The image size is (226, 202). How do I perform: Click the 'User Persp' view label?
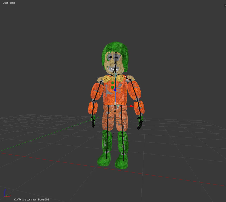point(9,3)
